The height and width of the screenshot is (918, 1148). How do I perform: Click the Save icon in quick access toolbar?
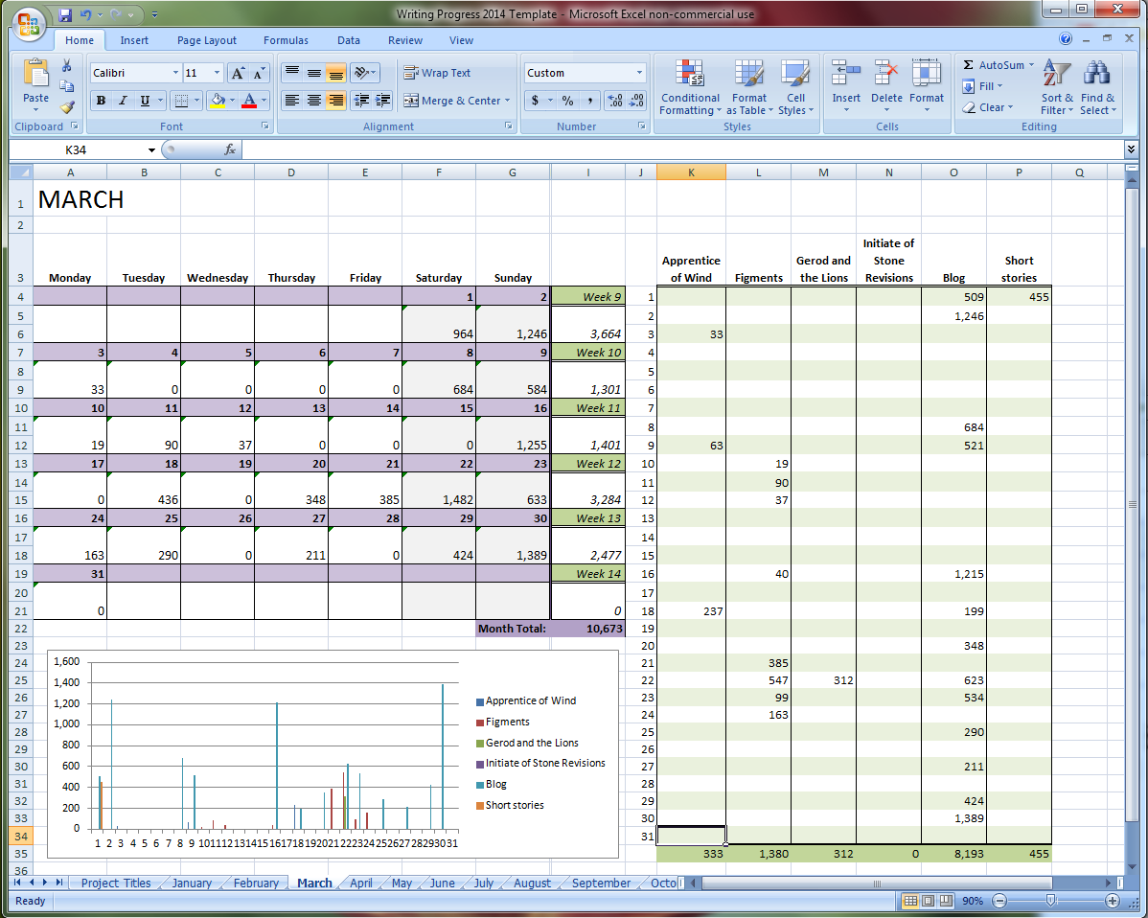(65, 14)
